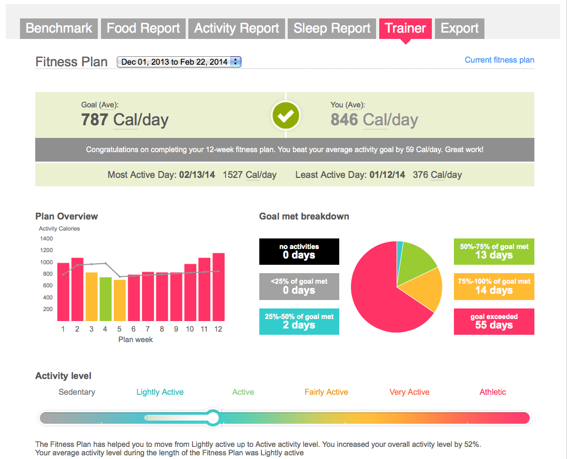Go to the Sleep Report tab

[332, 28]
